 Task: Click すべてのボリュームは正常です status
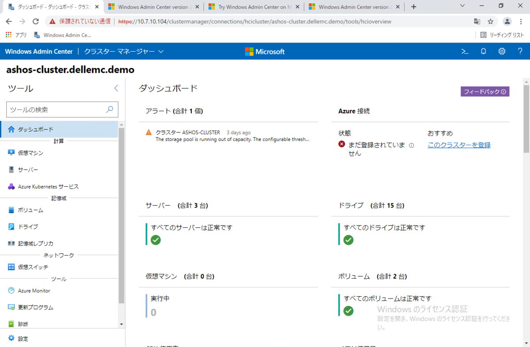pyautogui.click(x=388, y=299)
